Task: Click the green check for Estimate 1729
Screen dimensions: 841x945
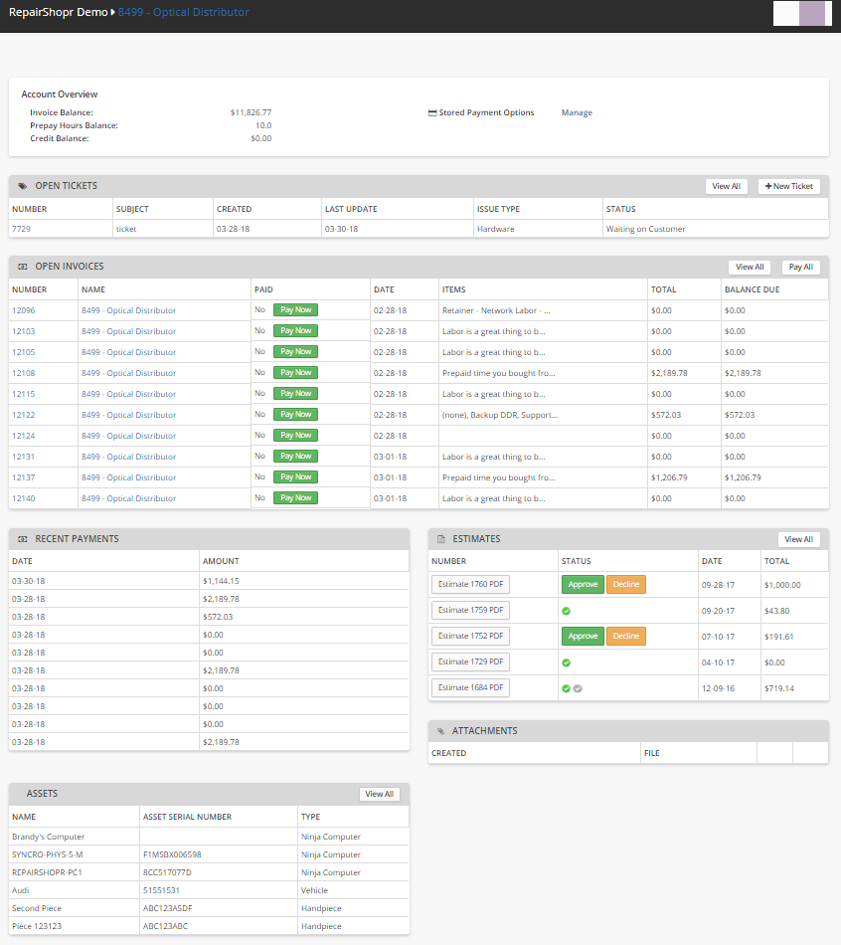Action: 567,662
